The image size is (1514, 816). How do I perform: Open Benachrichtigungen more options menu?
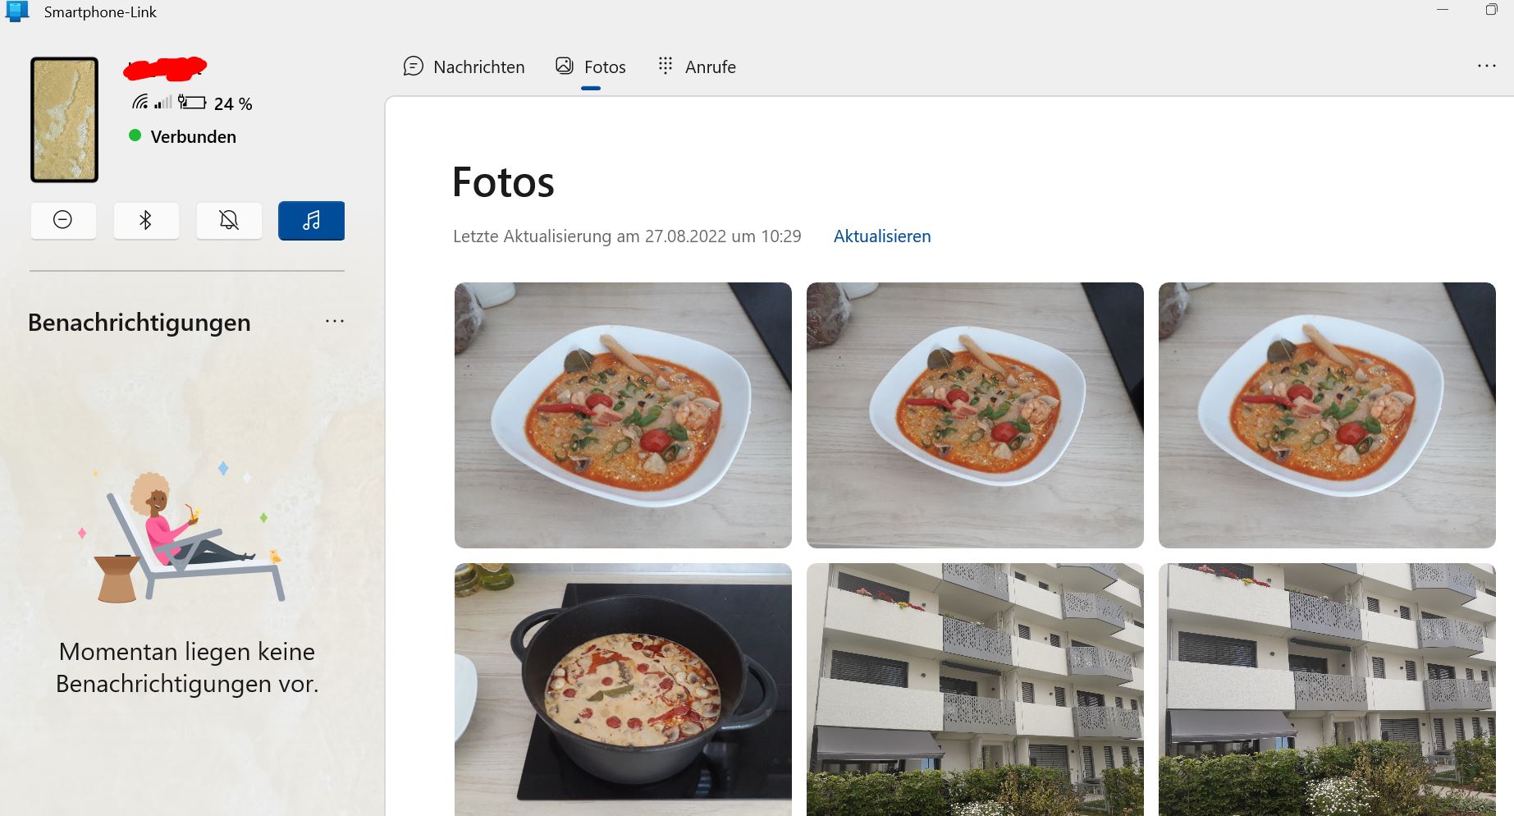335,321
